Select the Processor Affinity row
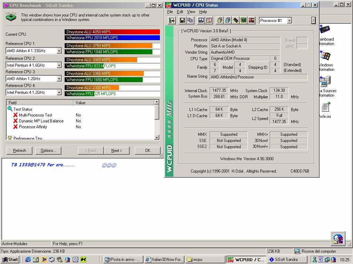This screenshot has width=353, height=264. [80, 126]
